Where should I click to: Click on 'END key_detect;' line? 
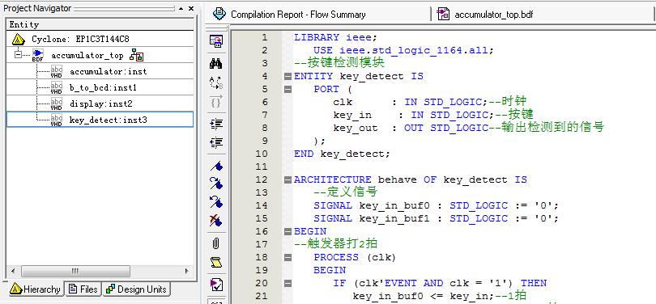342,154
